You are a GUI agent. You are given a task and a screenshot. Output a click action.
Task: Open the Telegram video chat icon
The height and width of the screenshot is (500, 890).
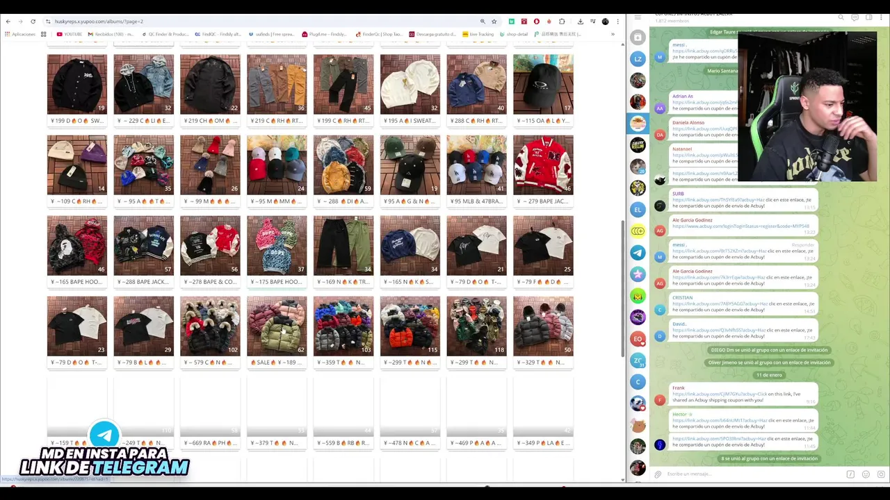(855, 17)
